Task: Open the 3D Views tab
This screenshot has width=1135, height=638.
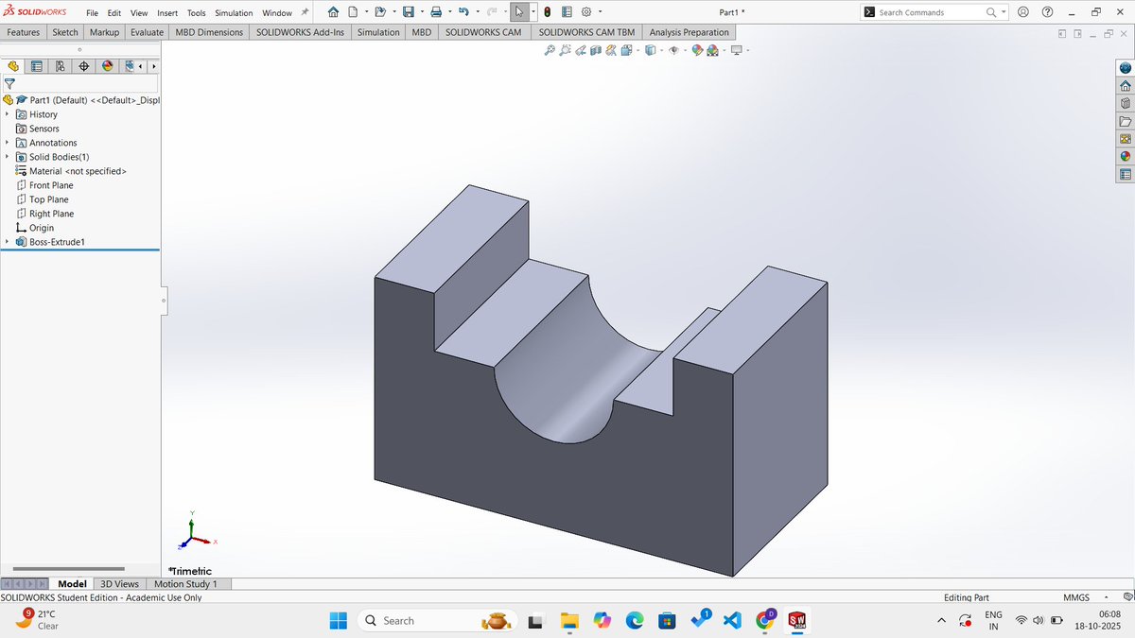Action: tap(119, 584)
